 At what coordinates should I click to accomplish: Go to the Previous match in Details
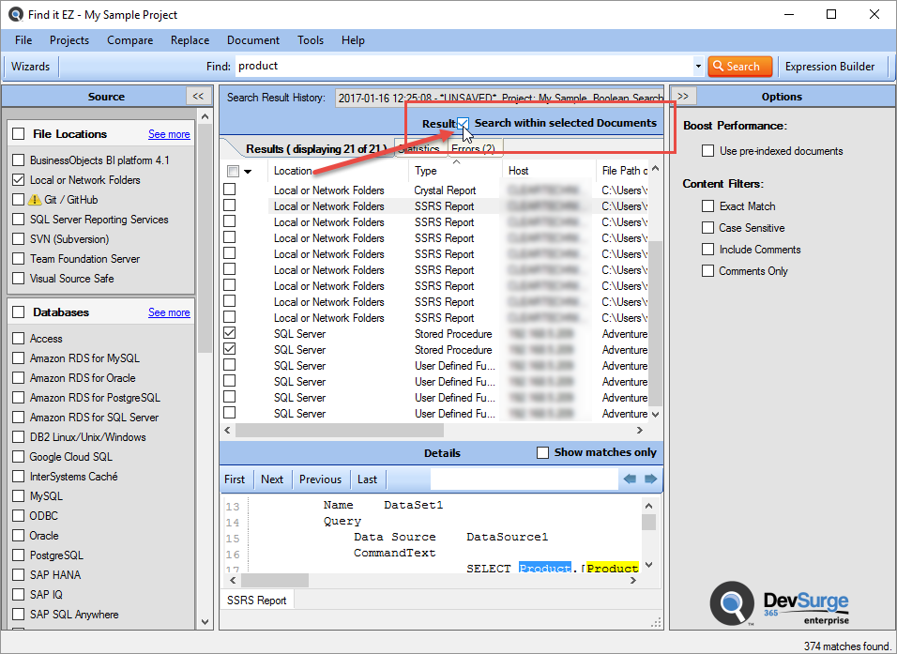(x=320, y=479)
